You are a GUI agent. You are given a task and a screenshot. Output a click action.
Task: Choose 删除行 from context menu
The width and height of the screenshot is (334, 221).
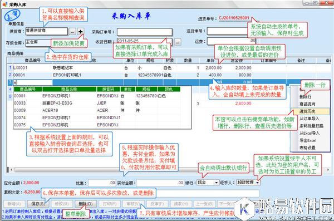click(x=305, y=97)
